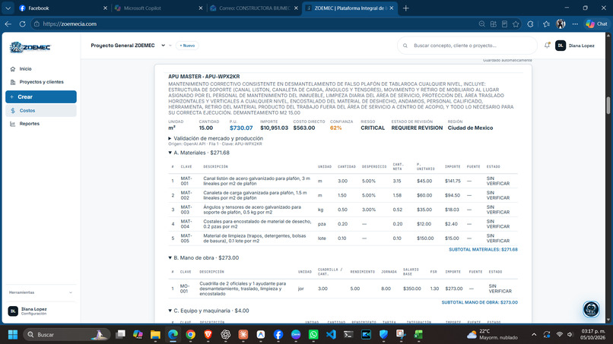The height and width of the screenshot is (344, 613).
Task: Open WhatsApp from taskbar
Action: pos(313,335)
